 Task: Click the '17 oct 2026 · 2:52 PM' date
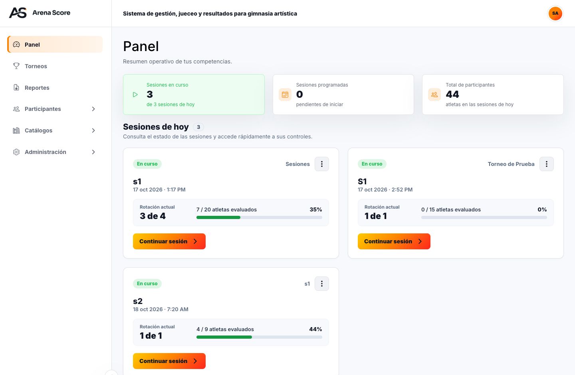(x=385, y=189)
